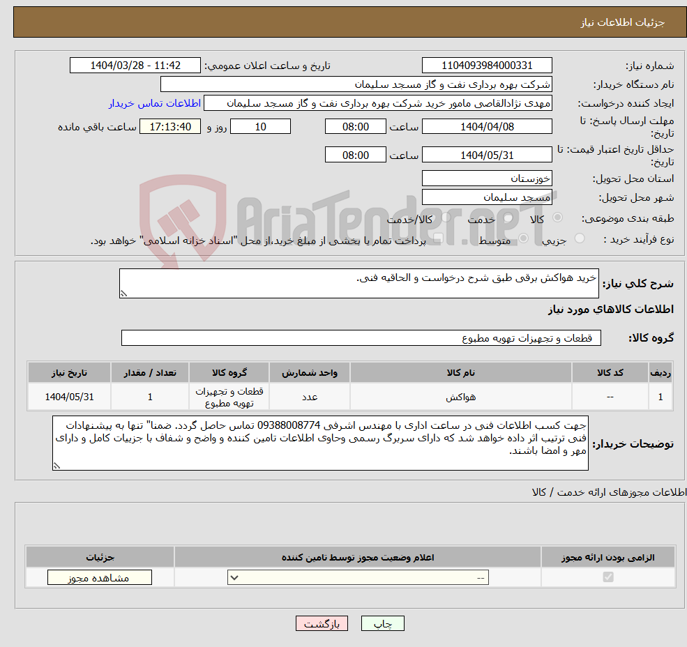Image resolution: width=687 pixels, height=647 pixels.
Task: Click the price validity date 1404/05/31 field
Action: (487, 155)
